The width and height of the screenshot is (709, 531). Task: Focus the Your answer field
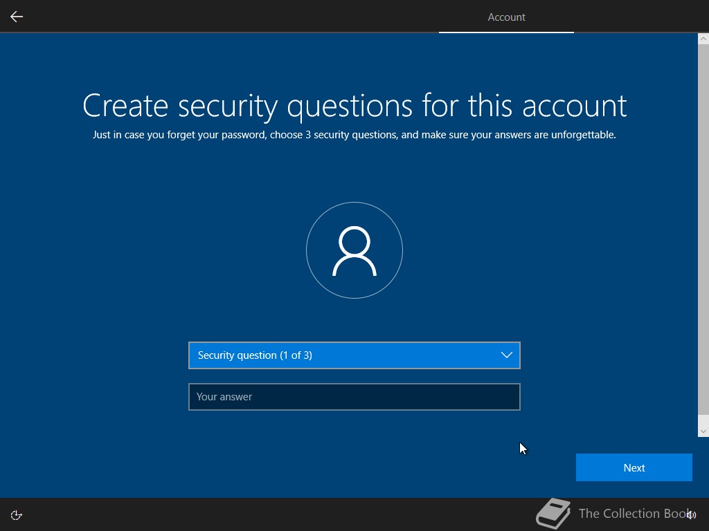(x=354, y=397)
